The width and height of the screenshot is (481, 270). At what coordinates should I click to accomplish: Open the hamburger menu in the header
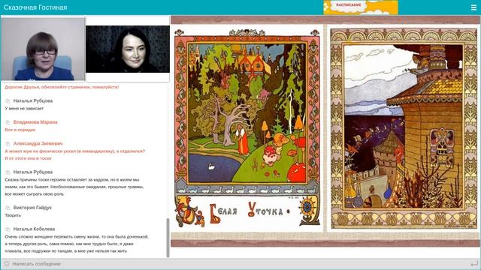coord(473,7)
